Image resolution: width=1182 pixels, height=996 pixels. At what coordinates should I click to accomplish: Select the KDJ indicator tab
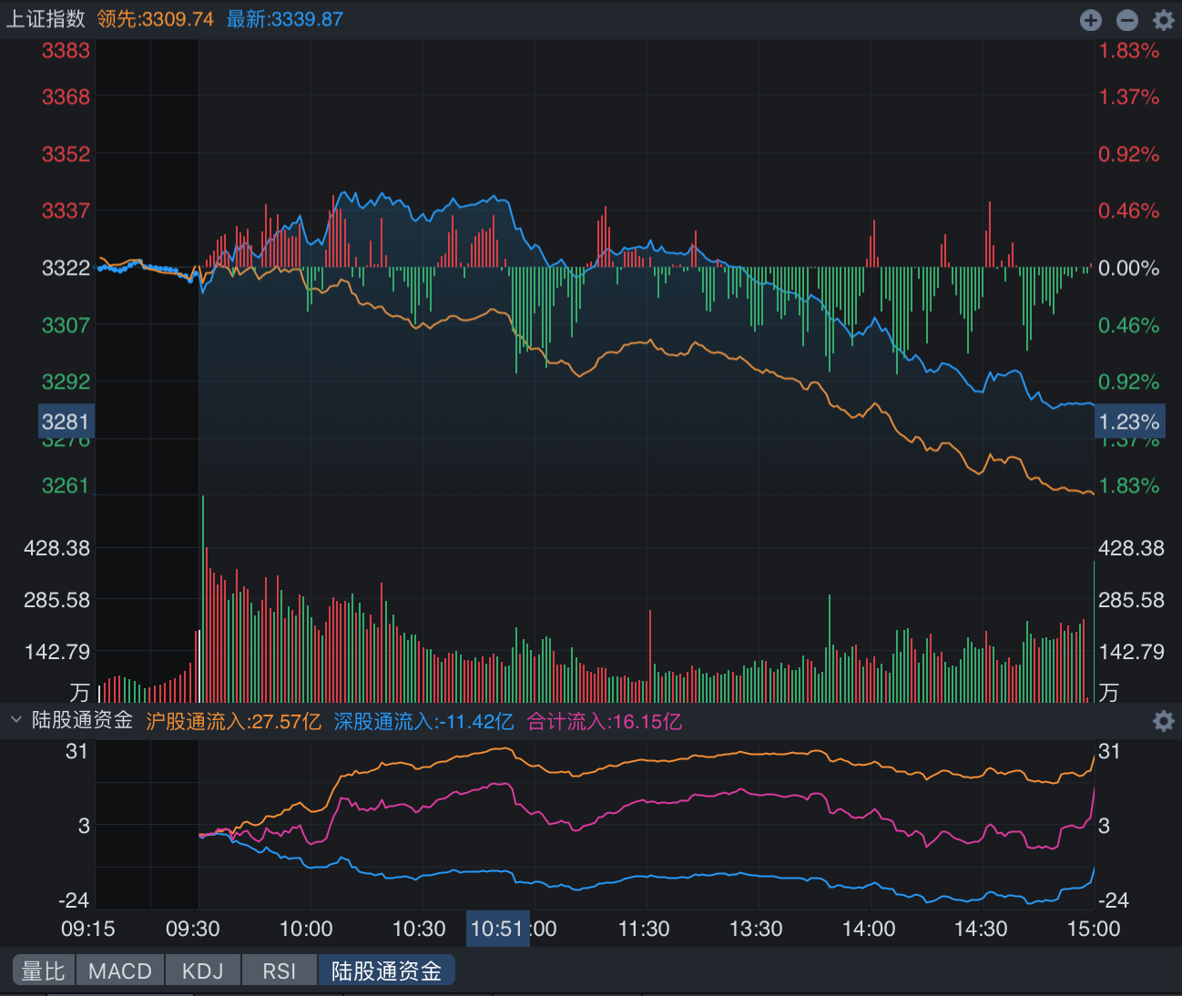[202, 971]
